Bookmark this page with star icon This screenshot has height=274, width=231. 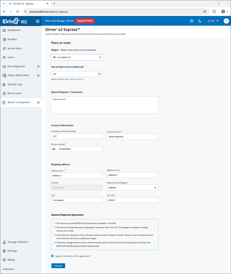pos(205,12)
